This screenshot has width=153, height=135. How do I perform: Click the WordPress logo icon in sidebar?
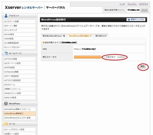[x=6, y=103]
